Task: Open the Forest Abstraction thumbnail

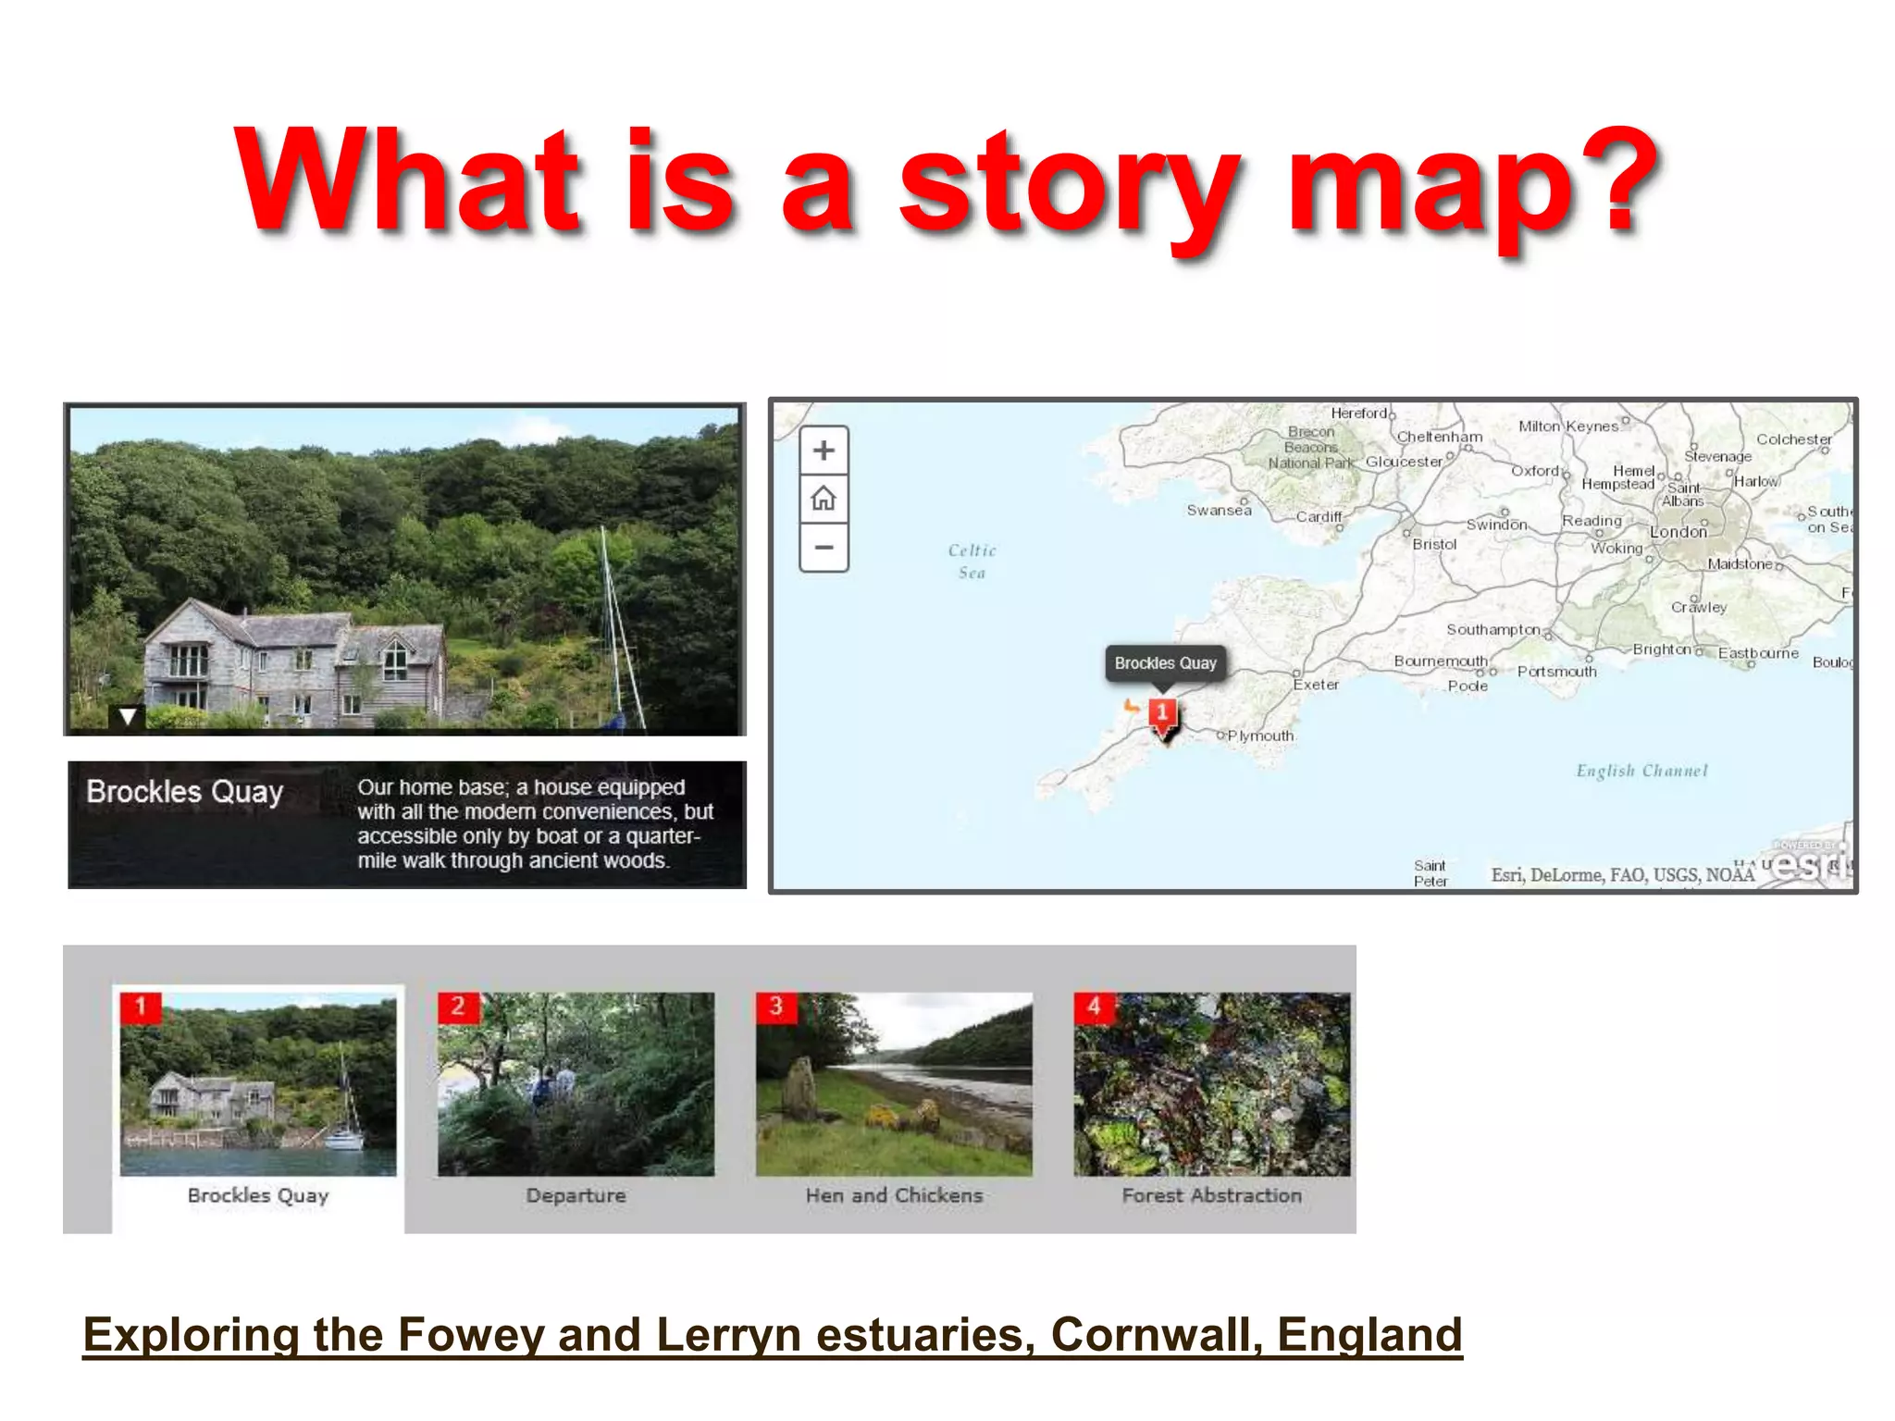Action: pyautogui.click(x=1211, y=1083)
